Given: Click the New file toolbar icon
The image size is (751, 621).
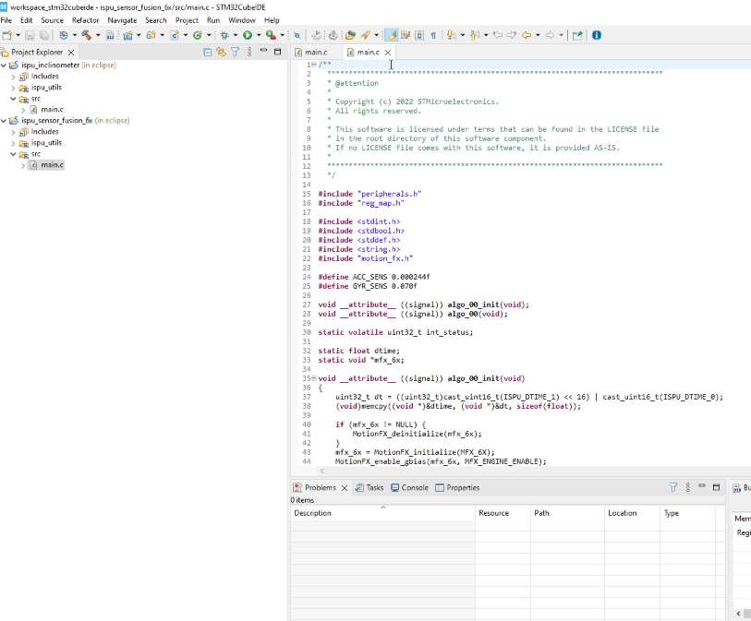Looking at the screenshot, I should pos(7,35).
